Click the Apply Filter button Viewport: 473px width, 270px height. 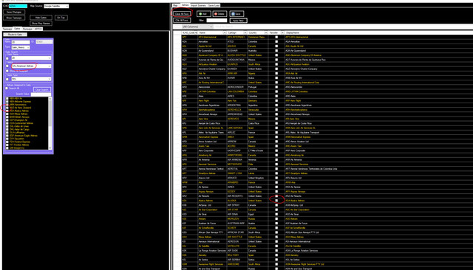click(x=238, y=21)
